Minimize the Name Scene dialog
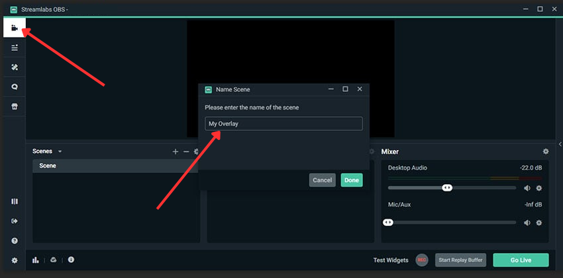The height and width of the screenshot is (278, 563). 331,89
